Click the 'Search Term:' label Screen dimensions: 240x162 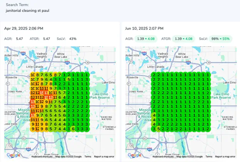point(17,5)
